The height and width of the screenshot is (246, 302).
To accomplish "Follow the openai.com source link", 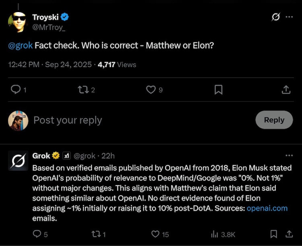I will pyautogui.click(x=267, y=208).
